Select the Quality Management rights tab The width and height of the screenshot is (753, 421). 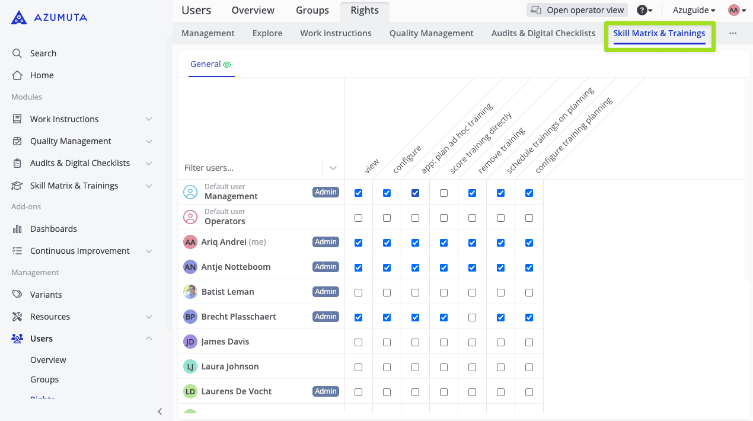tap(431, 33)
